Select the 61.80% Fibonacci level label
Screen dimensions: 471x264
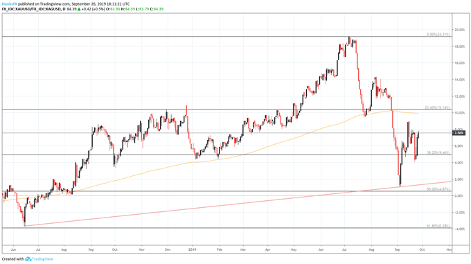(438, 226)
